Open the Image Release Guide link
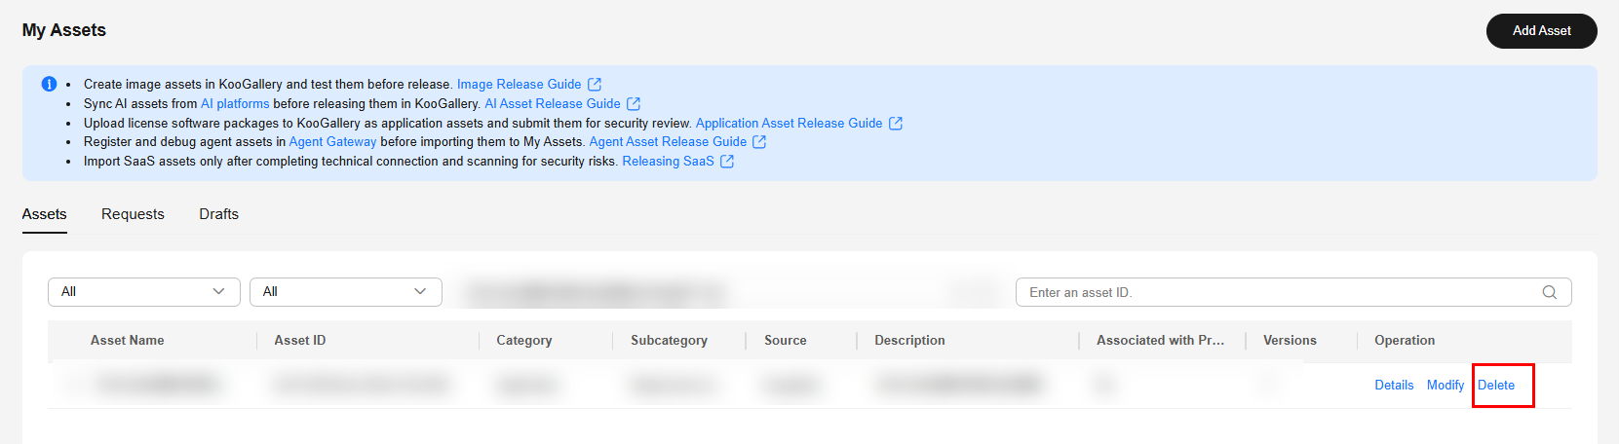 519,85
